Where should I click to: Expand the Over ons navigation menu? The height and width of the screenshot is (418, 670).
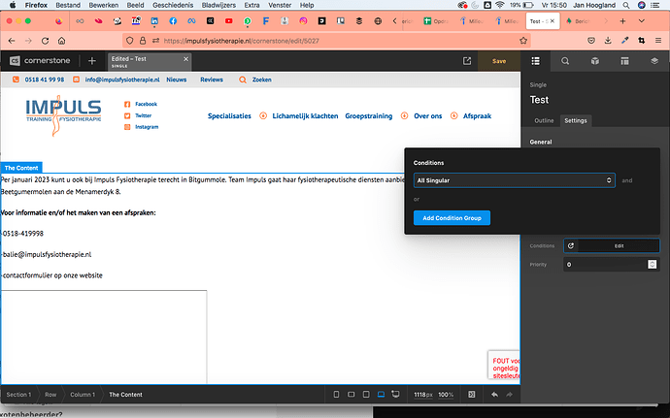pyautogui.click(x=427, y=116)
